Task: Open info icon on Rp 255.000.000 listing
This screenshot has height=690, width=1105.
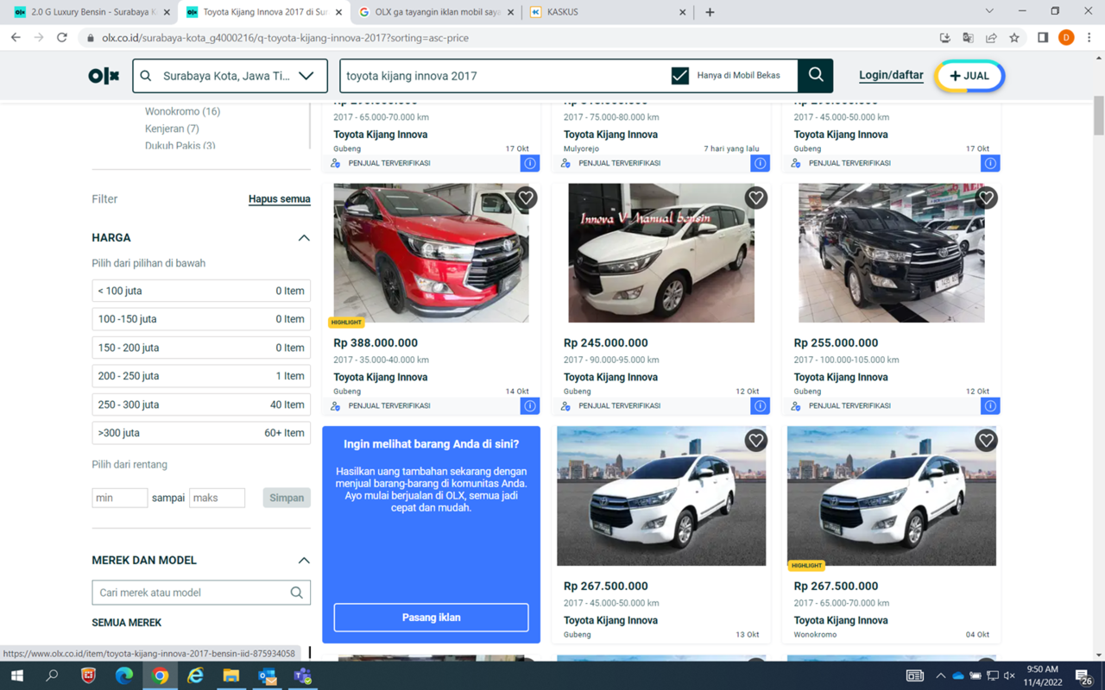Action: pyautogui.click(x=990, y=405)
